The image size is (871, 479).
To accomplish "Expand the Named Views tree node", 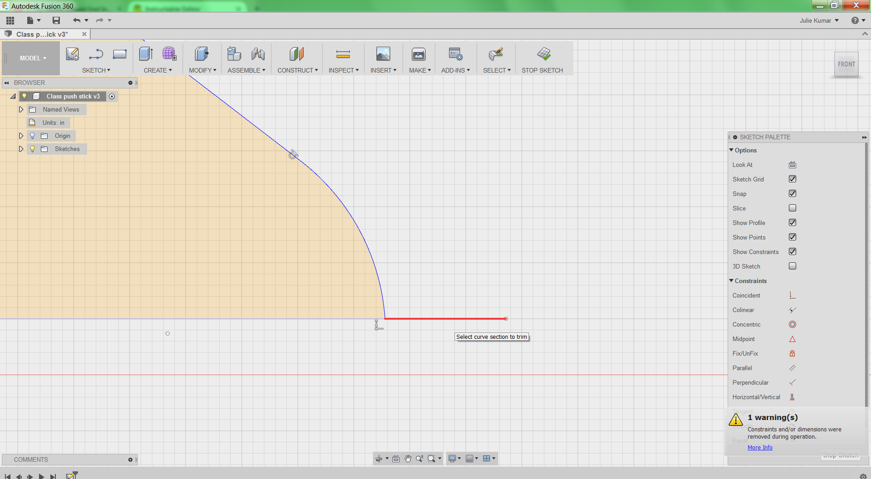I will tap(21, 109).
